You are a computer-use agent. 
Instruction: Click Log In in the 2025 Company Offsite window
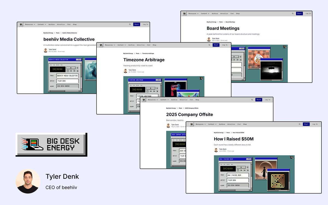(x=268, y=100)
